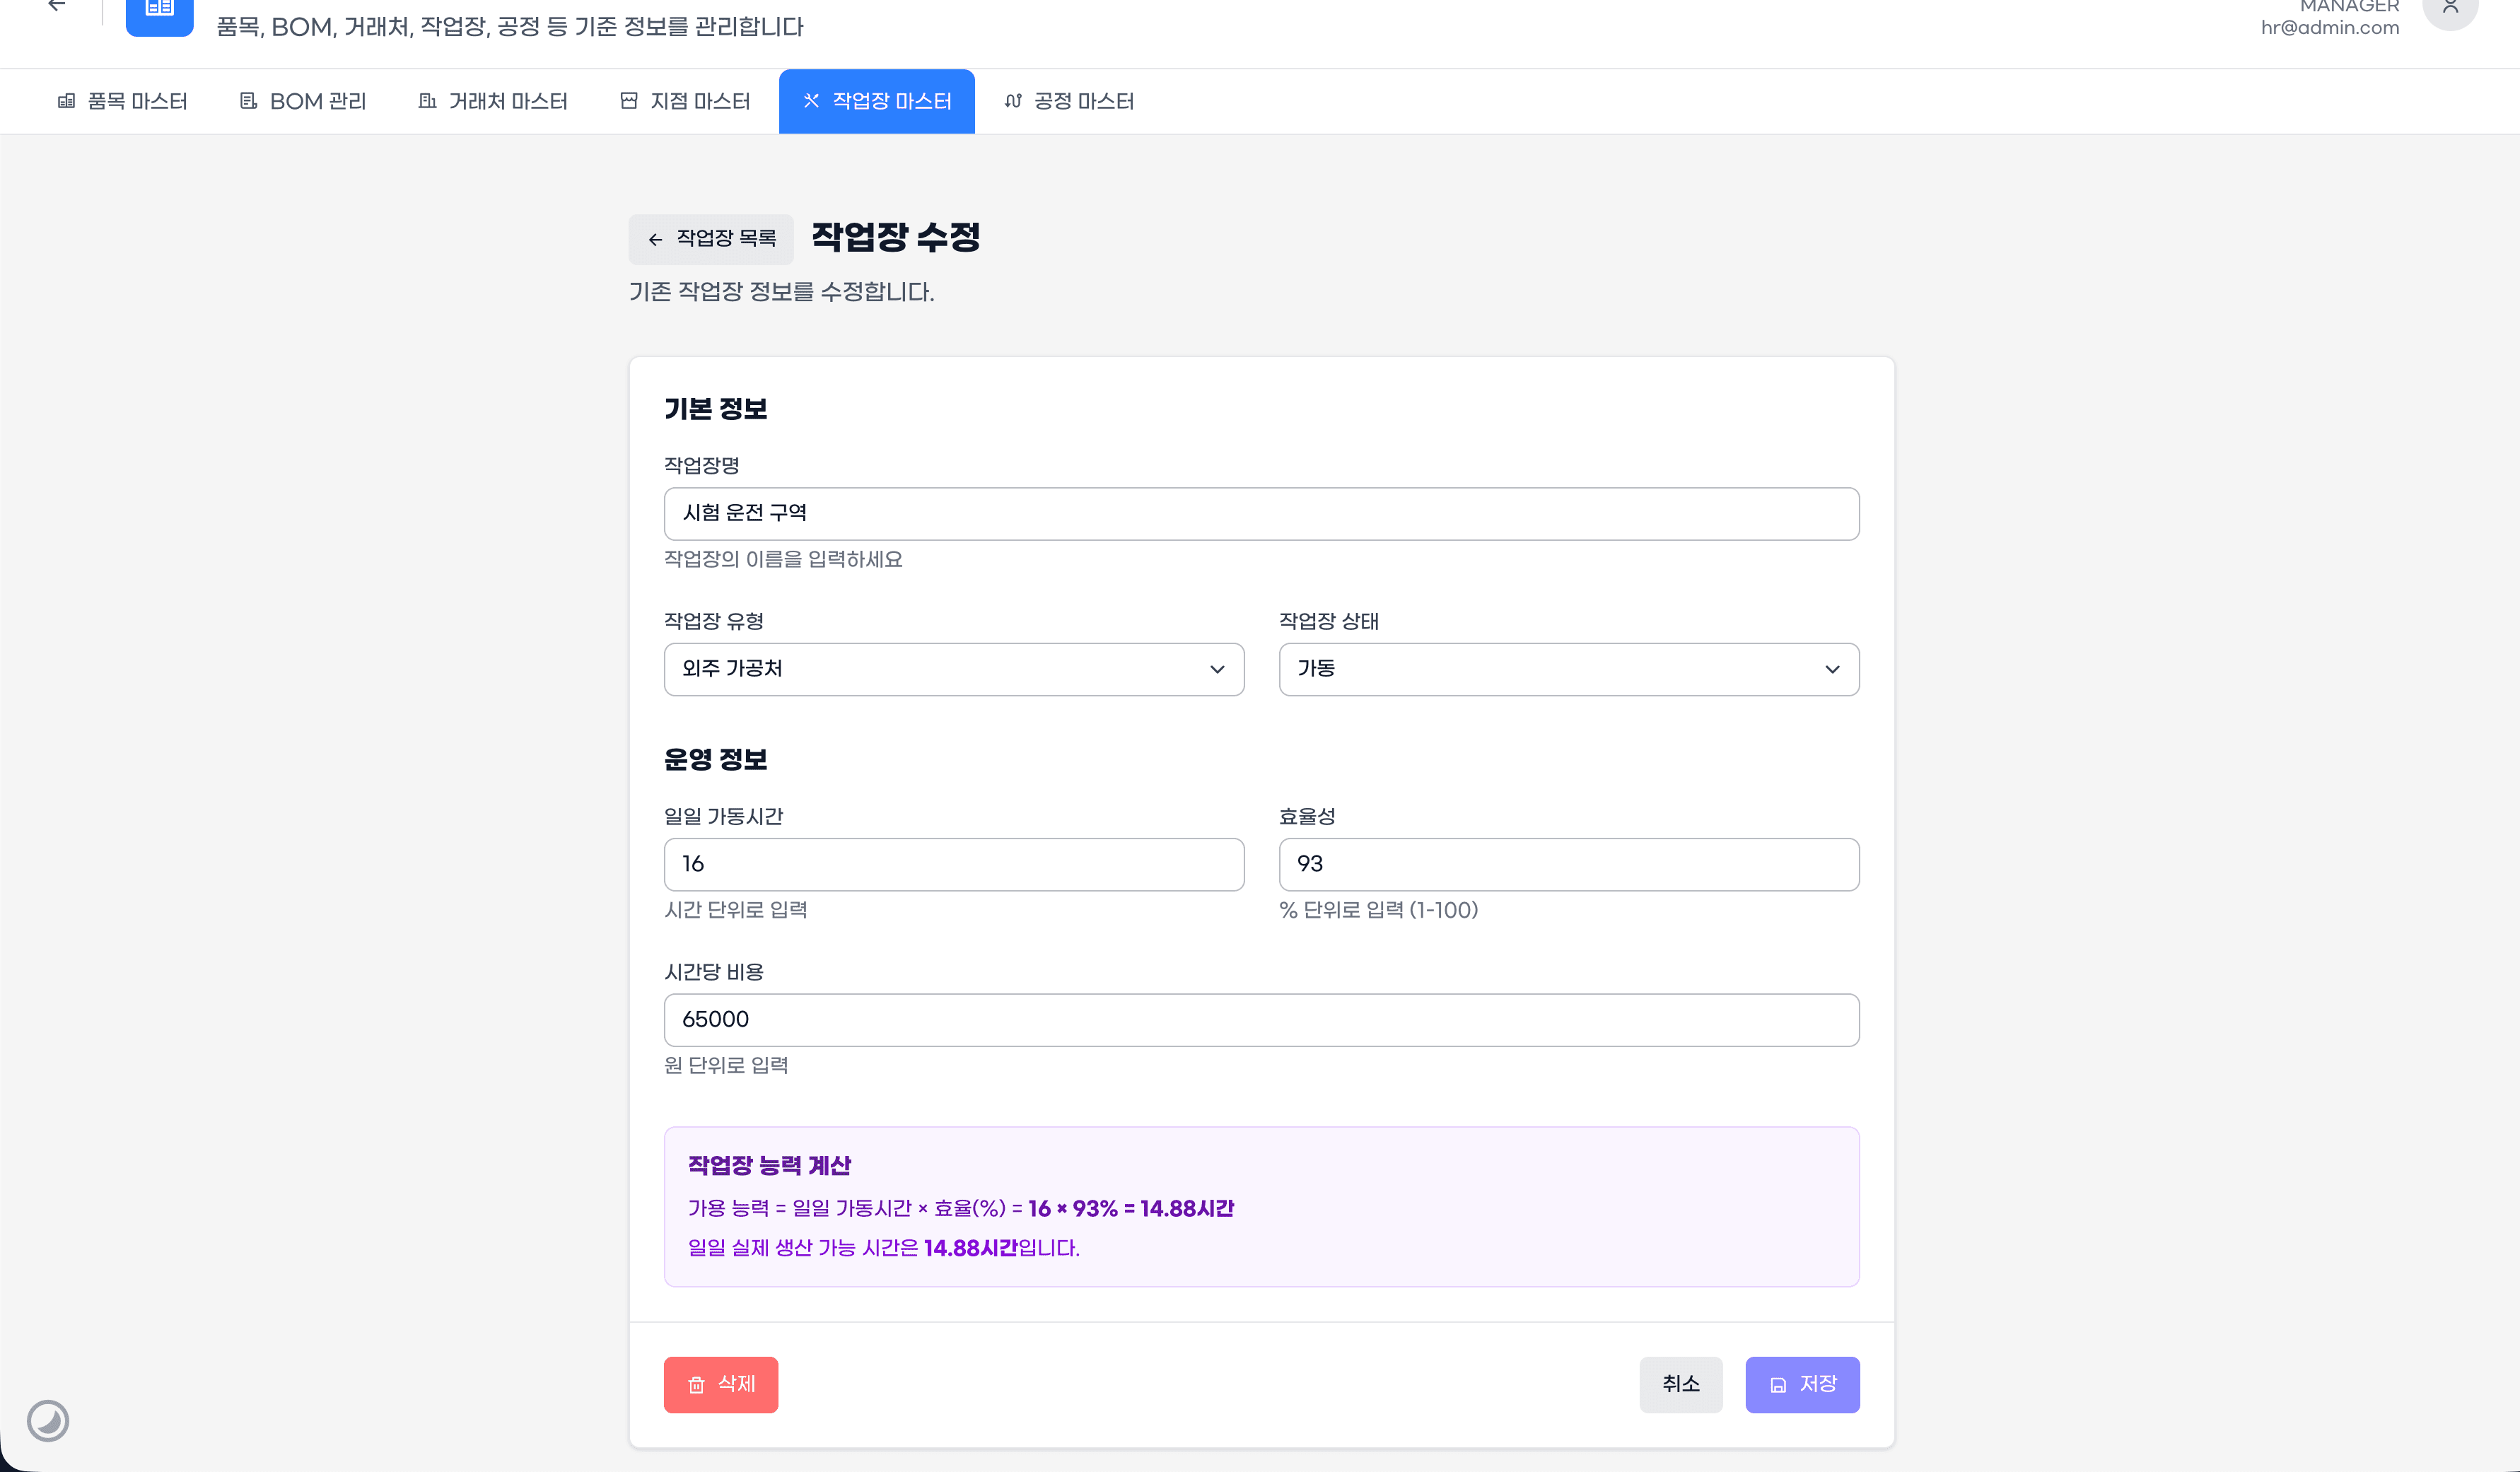Image resolution: width=2520 pixels, height=1472 pixels.
Task: Select the 지점 마스터 tab
Action: [685, 101]
